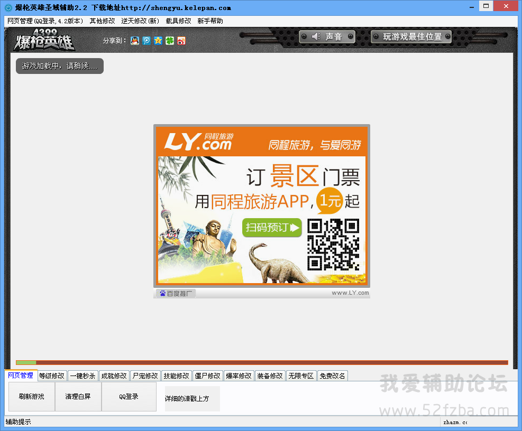Image resolution: width=522 pixels, height=431 pixels.
Task: Switch to 技能修改 tab
Action: 177,376
